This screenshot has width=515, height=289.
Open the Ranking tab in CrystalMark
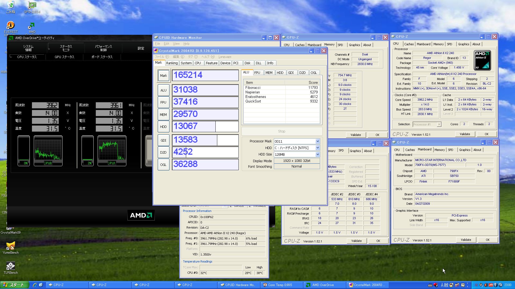click(x=172, y=63)
